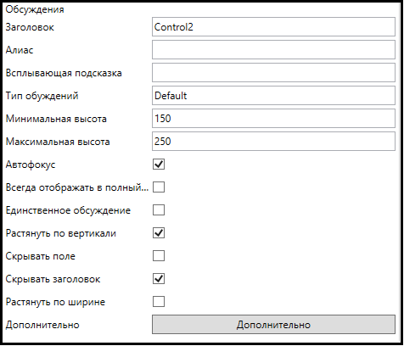The image size is (404, 346).
Task: Open the Тип обуждений field showing Default
Action: (x=273, y=96)
